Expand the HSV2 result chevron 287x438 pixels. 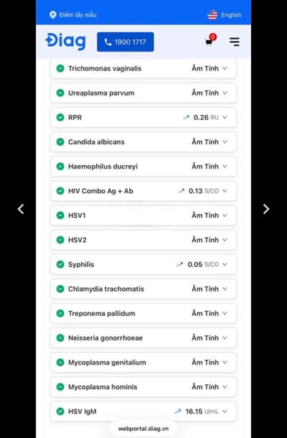point(225,240)
